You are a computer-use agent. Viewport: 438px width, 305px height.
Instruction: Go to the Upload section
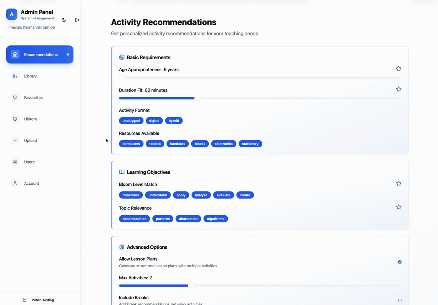point(30,140)
